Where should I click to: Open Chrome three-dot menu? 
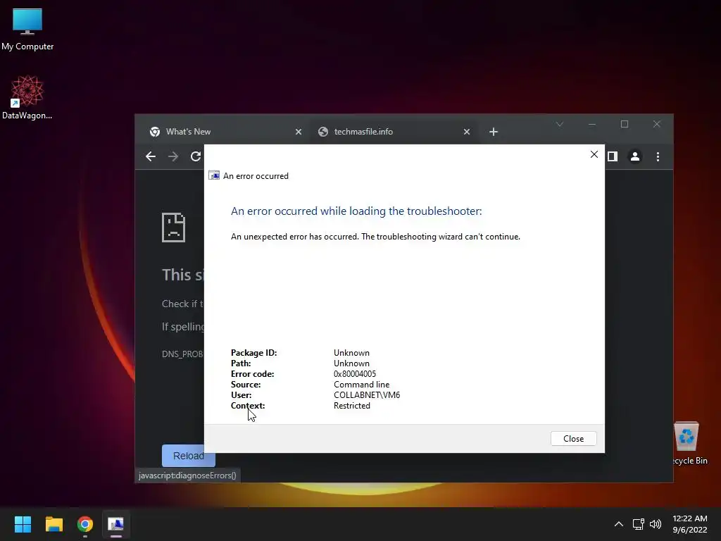tap(658, 157)
